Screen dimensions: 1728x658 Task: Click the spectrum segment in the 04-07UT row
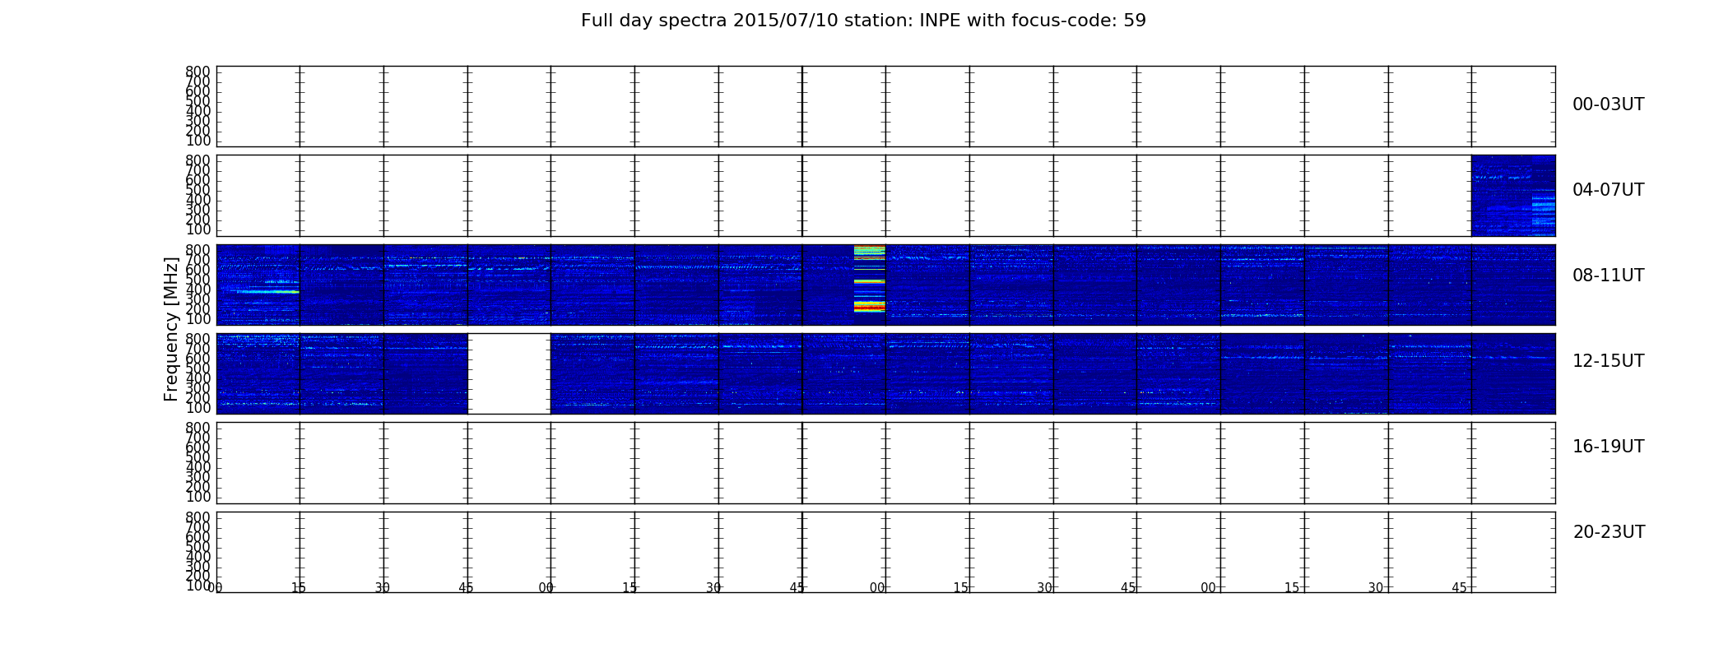point(1513,196)
